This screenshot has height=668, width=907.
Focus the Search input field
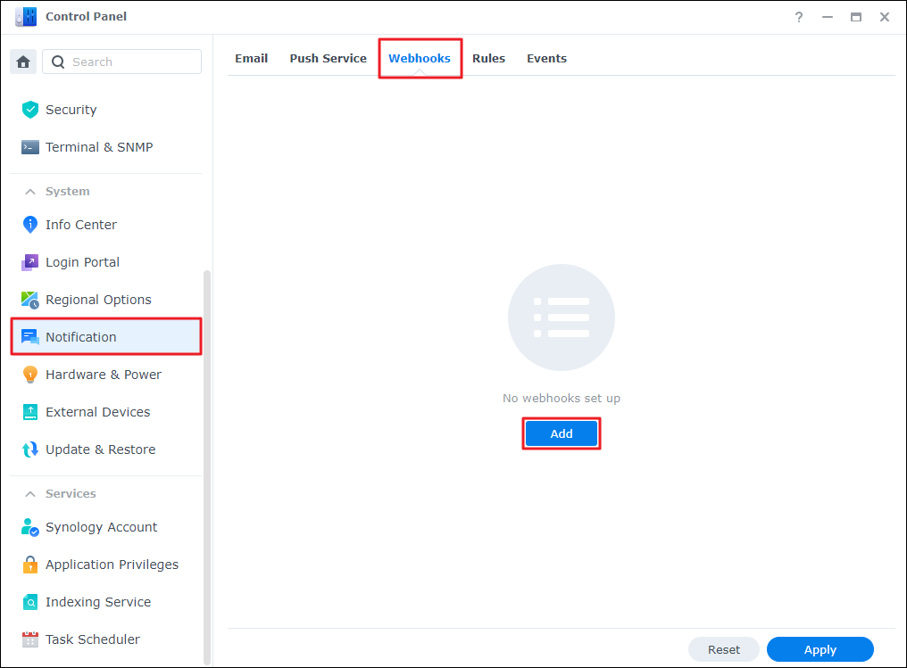[x=122, y=62]
